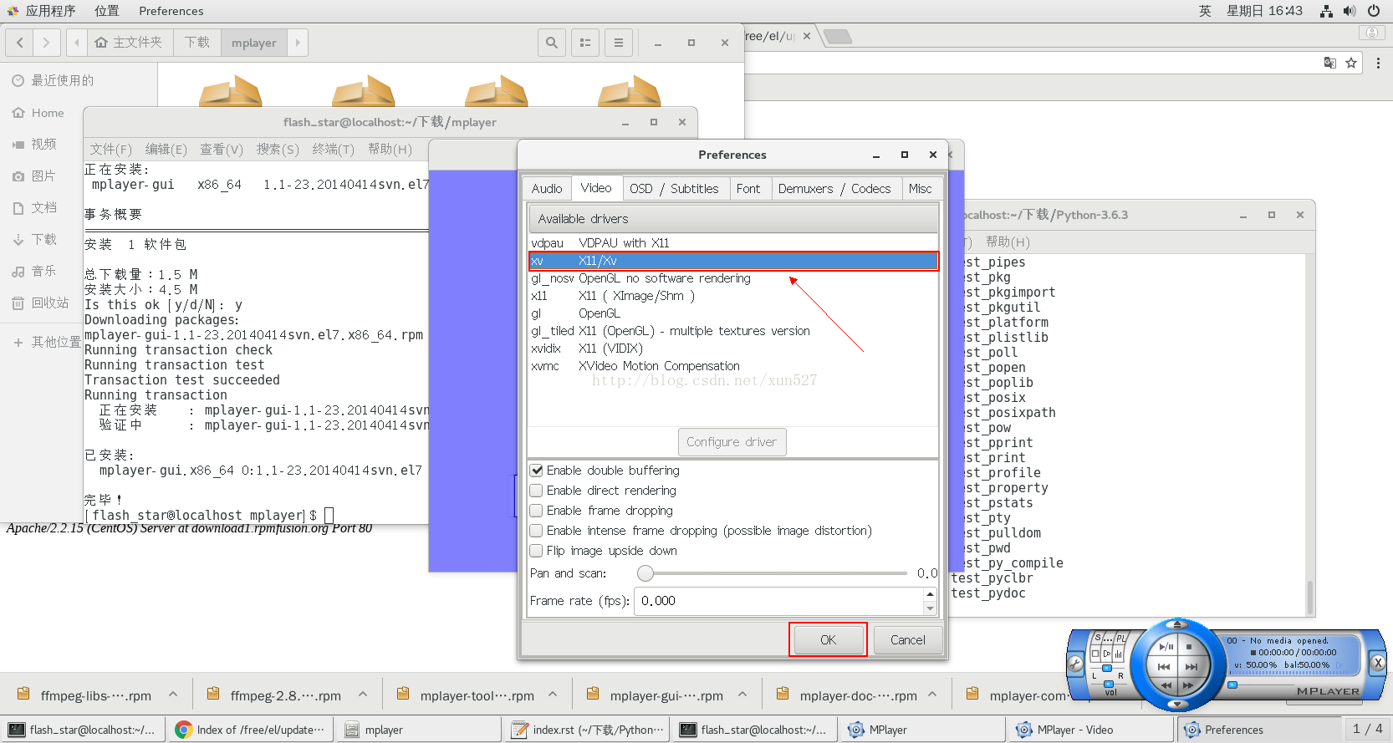Click the eject icon atop MPlayer wheel

coord(1177,624)
